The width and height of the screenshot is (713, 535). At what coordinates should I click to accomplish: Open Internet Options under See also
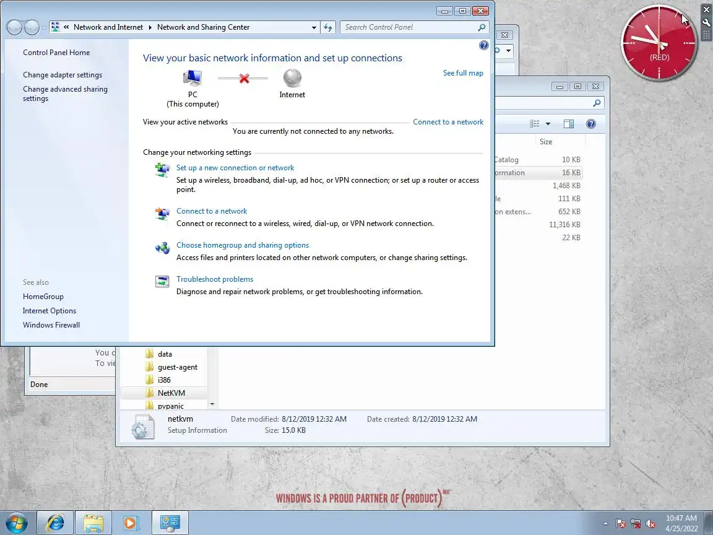pyautogui.click(x=50, y=311)
